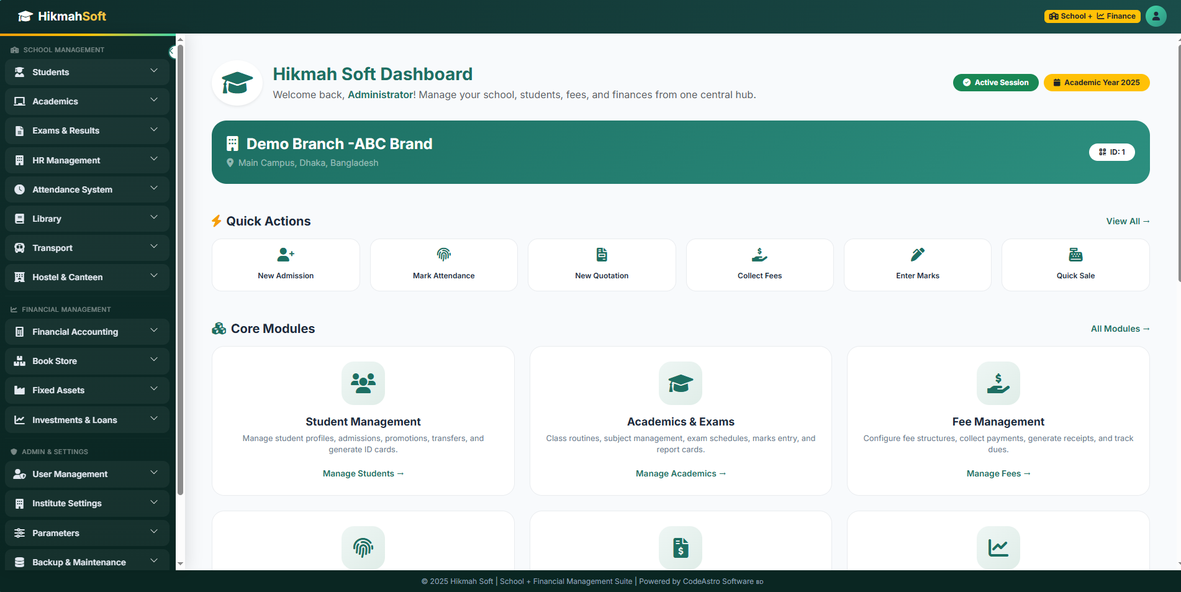The height and width of the screenshot is (592, 1181).
Task: Click the Mark Attendance fingerprint icon
Action: (x=444, y=255)
